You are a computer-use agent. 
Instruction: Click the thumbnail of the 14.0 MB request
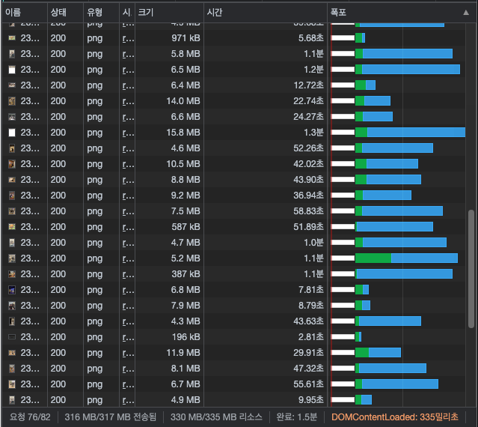[12, 101]
